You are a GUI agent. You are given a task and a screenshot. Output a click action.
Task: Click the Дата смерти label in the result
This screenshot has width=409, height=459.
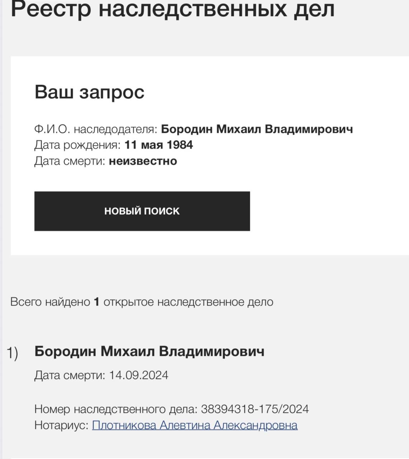pos(70,375)
